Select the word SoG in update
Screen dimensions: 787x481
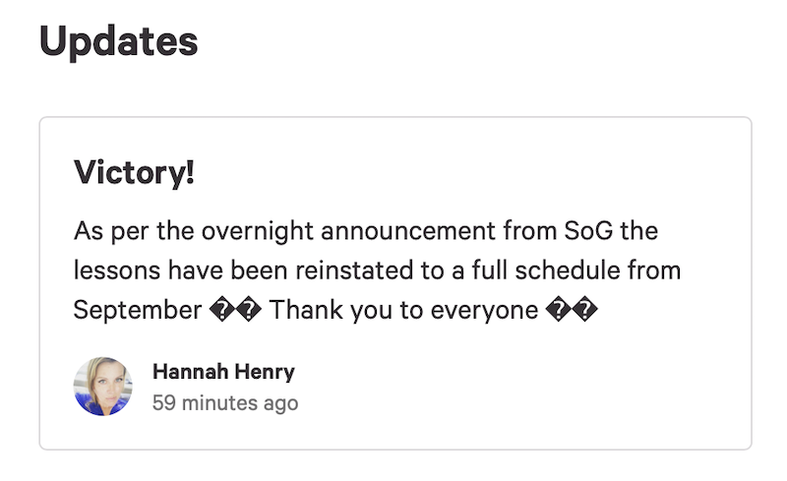point(588,231)
